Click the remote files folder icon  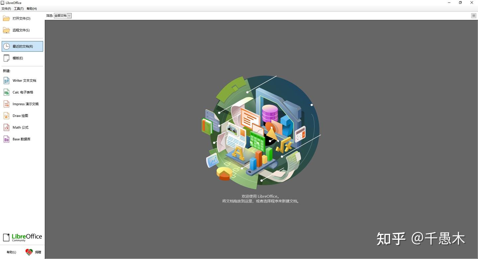pyautogui.click(x=6, y=30)
